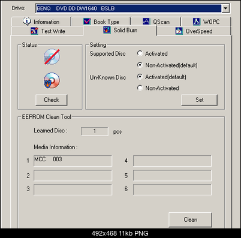Click media field 1 showing MCC 003
Viewport: 241px width, 238px height.
pos(73,161)
